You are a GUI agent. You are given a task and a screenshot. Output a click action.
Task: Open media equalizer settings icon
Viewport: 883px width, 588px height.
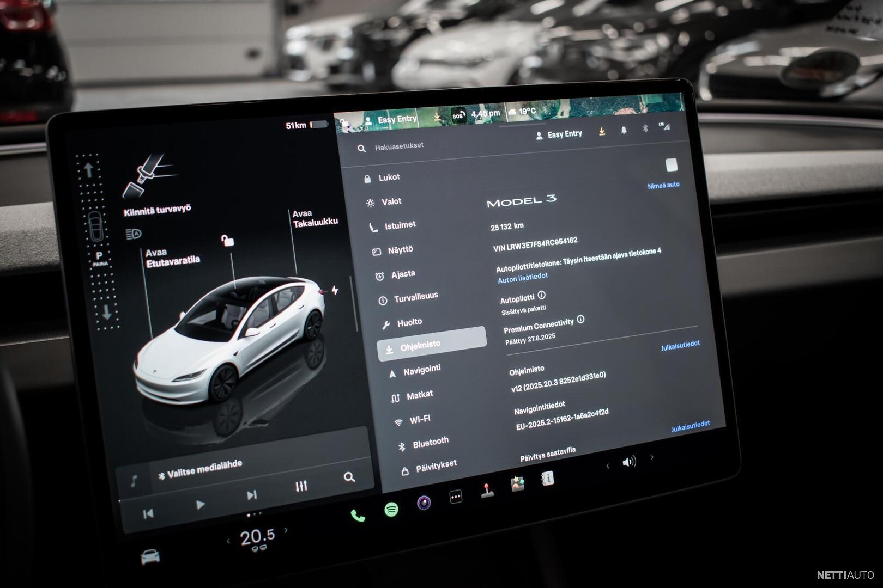tap(301, 486)
